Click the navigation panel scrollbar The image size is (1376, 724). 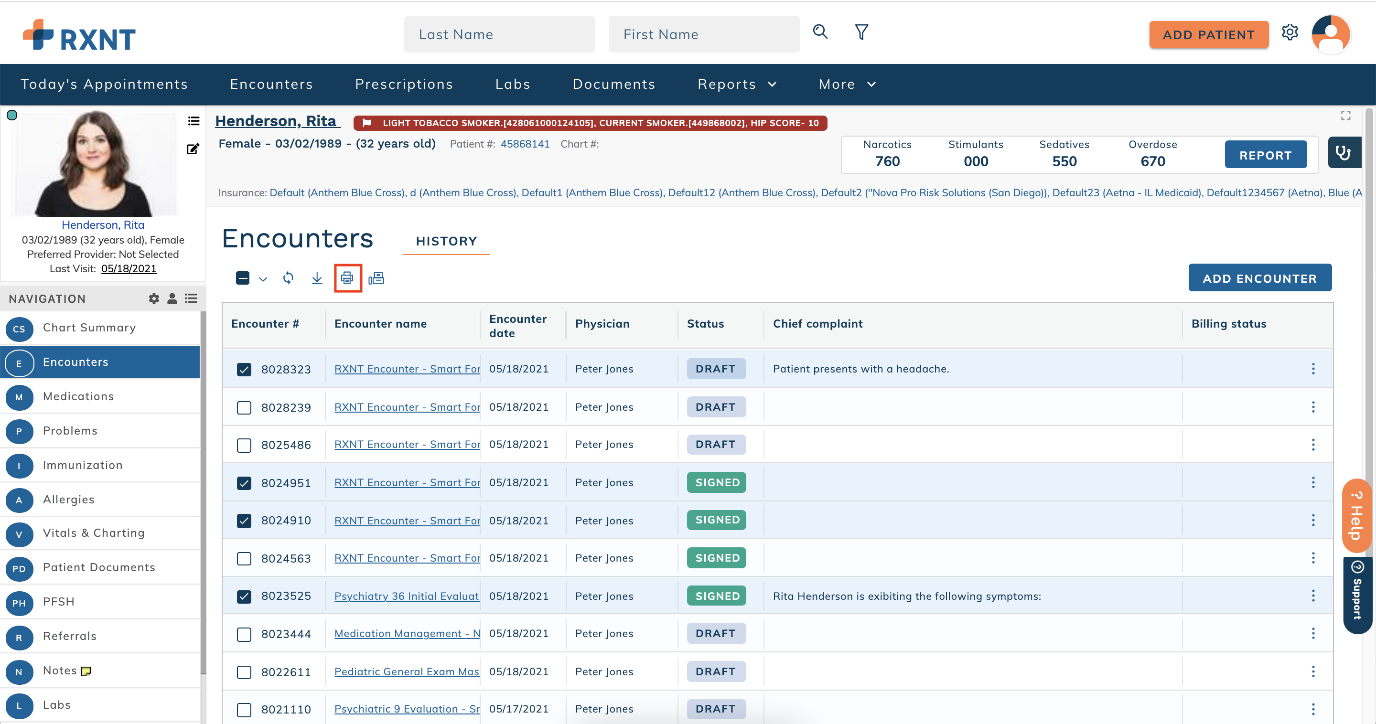click(203, 491)
